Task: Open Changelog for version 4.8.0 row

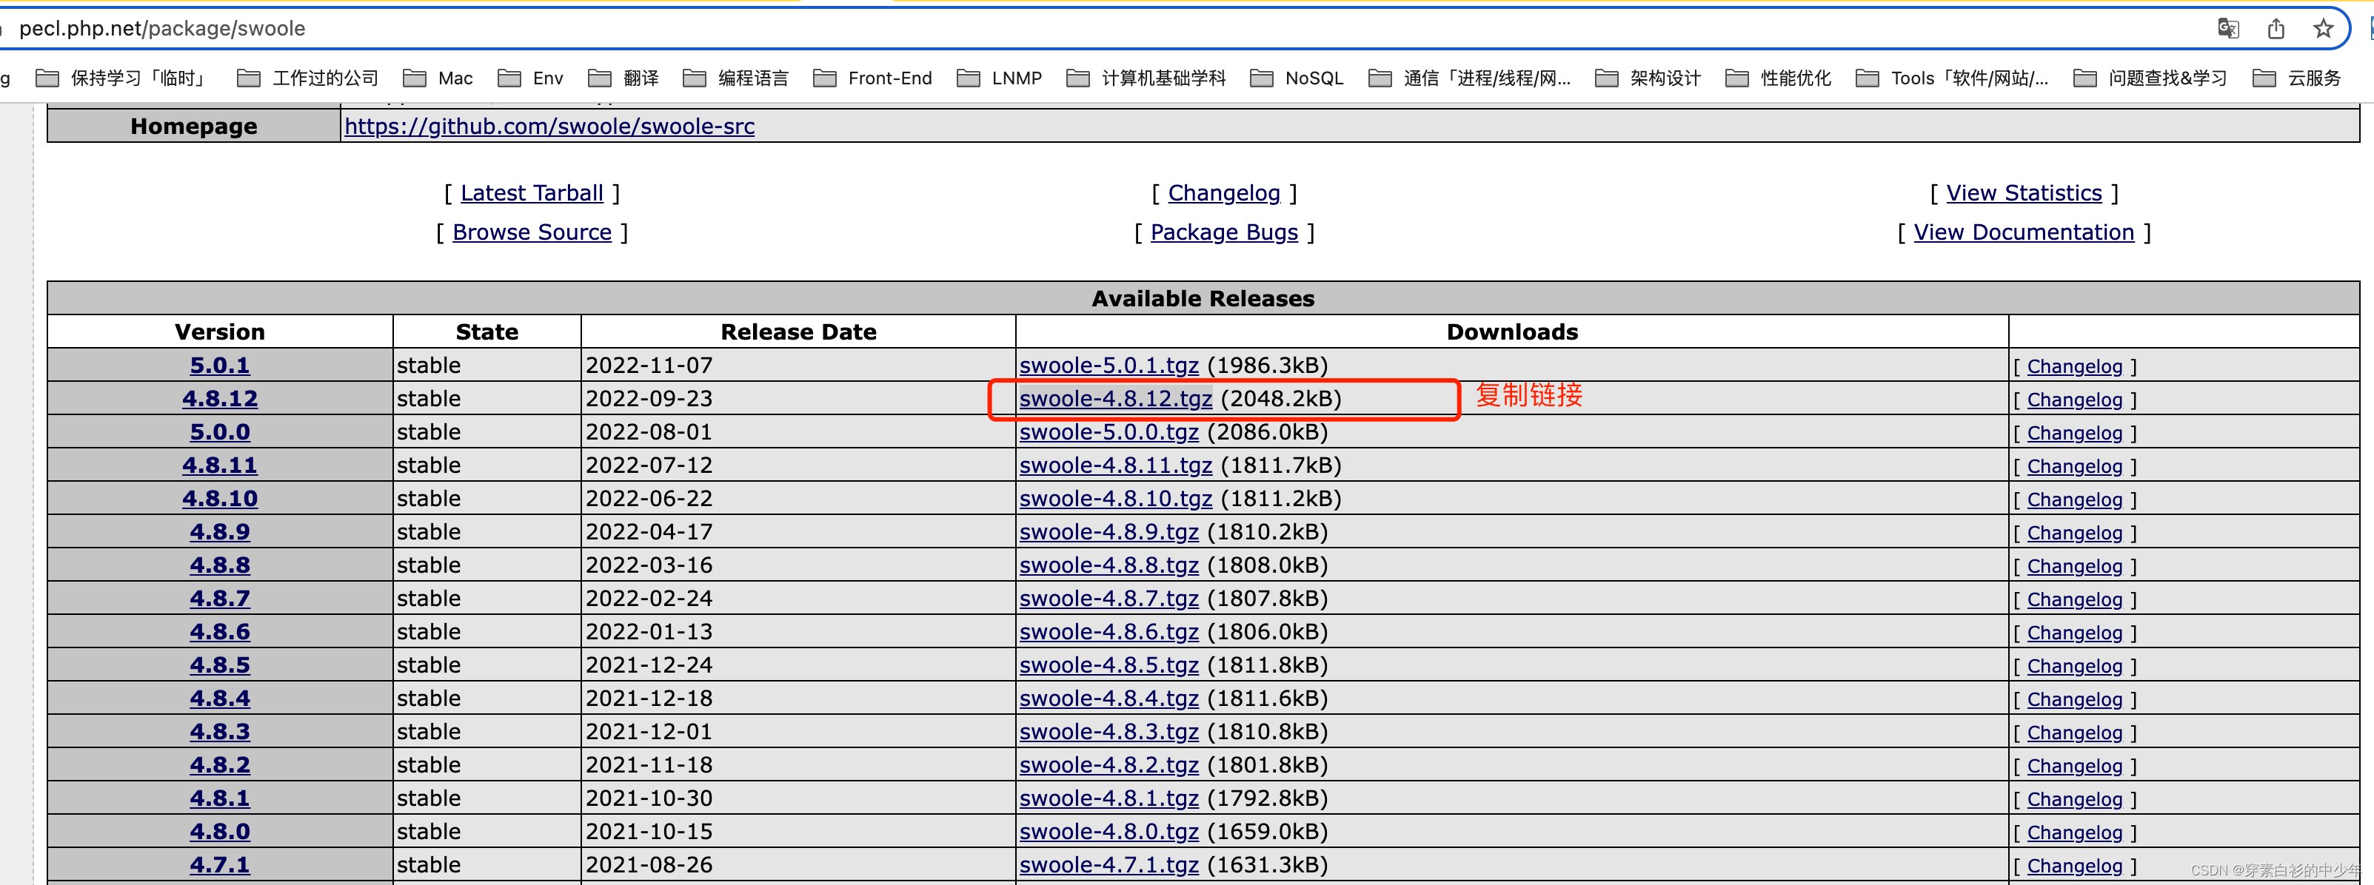Action: pyautogui.click(x=2073, y=832)
